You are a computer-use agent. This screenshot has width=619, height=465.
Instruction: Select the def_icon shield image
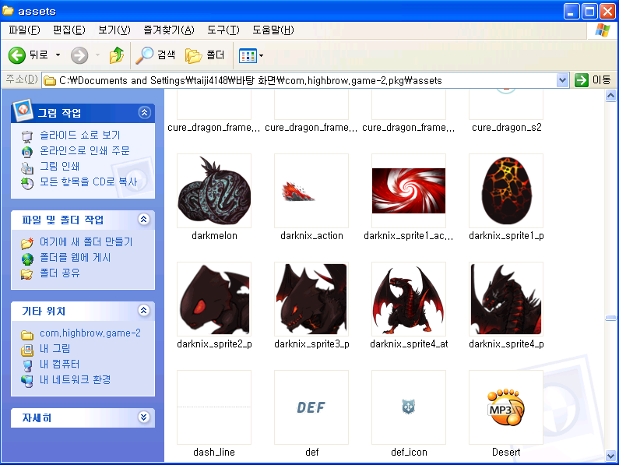[x=408, y=407]
